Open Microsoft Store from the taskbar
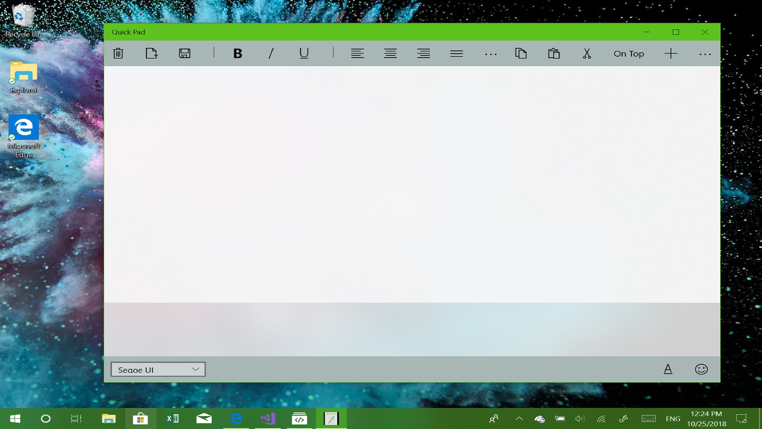This screenshot has width=762, height=429. coord(140,419)
